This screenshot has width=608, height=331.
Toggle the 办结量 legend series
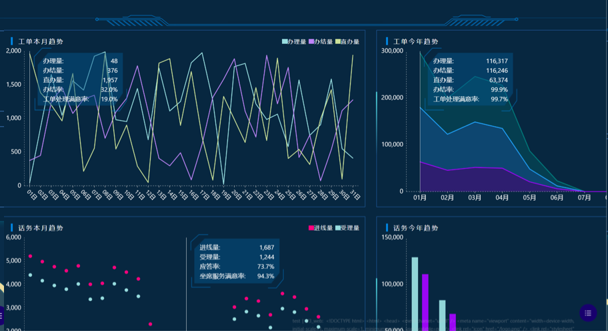coord(321,41)
